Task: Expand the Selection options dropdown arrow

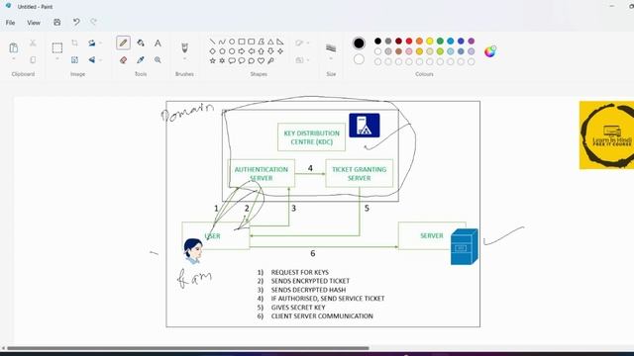Action: pyautogui.click(x=57, y=59)
